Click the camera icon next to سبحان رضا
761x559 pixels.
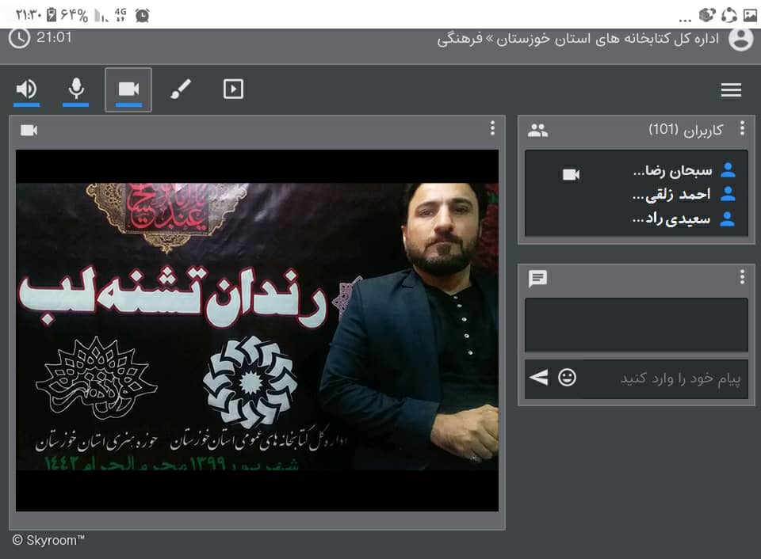tap(572, 173)
